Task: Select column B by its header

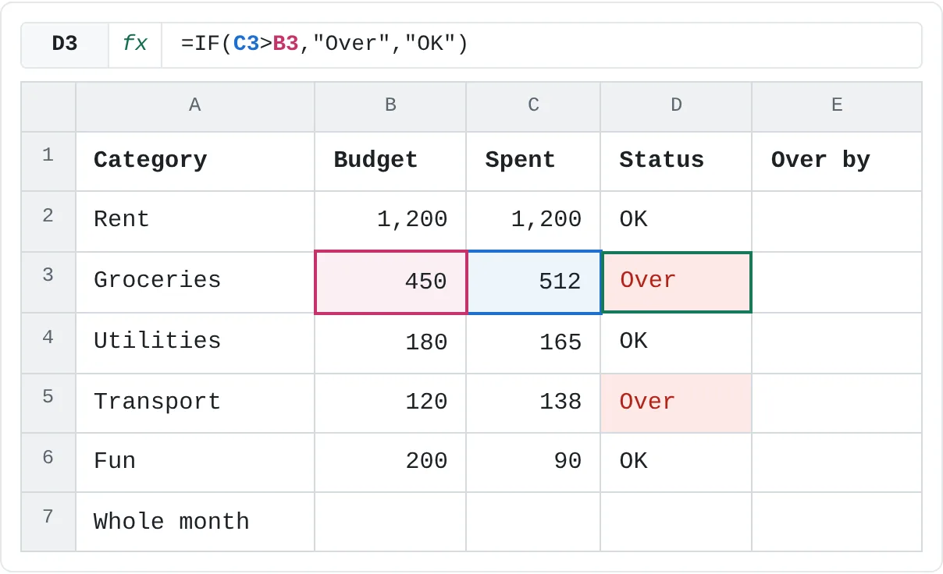Action: [x=390, y=106]
